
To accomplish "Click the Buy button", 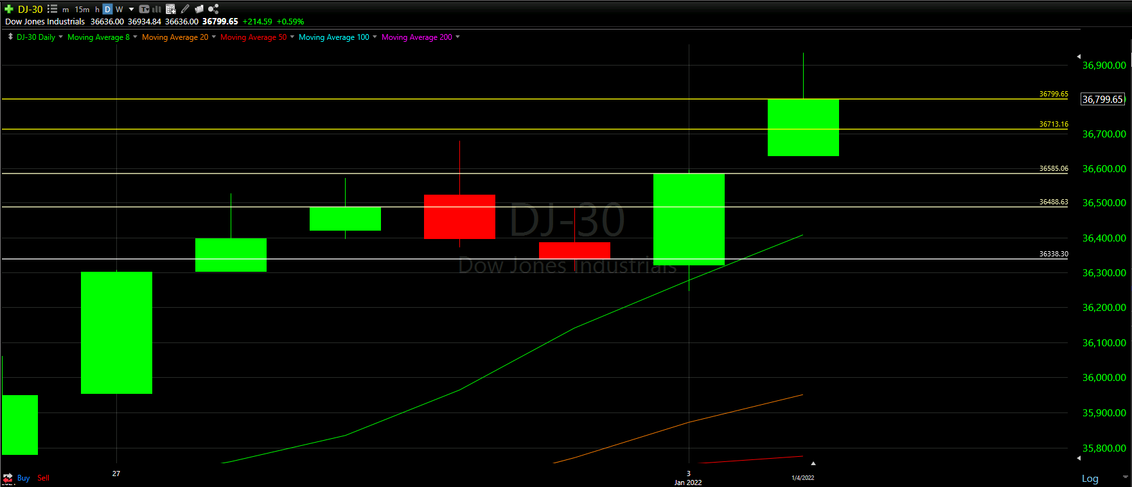I will 23,478.
